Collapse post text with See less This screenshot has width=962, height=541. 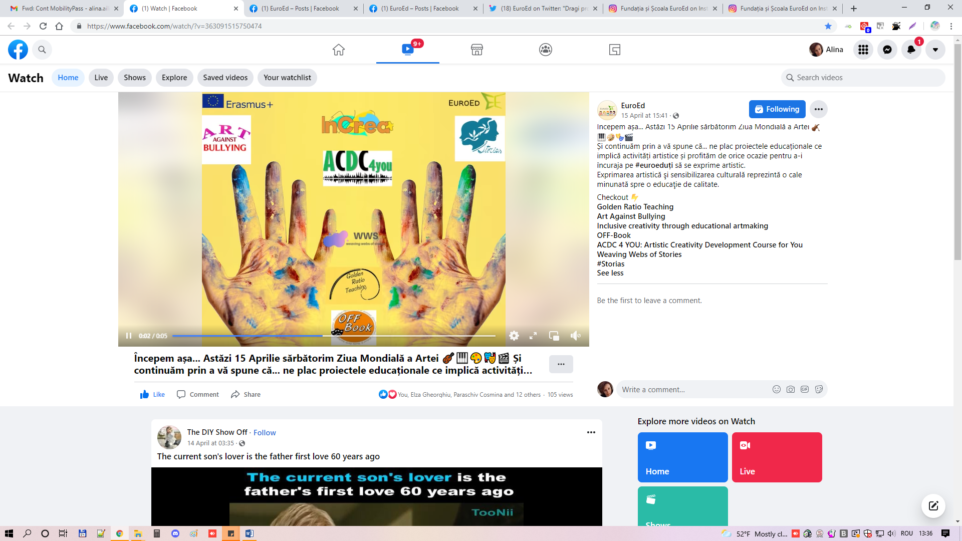pos(610,273)
